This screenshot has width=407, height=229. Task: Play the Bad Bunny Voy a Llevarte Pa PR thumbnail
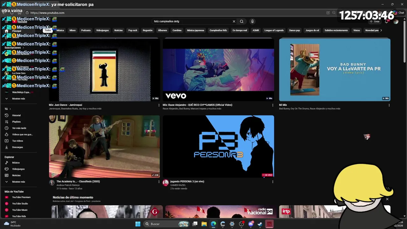click(x=335, y=70)
